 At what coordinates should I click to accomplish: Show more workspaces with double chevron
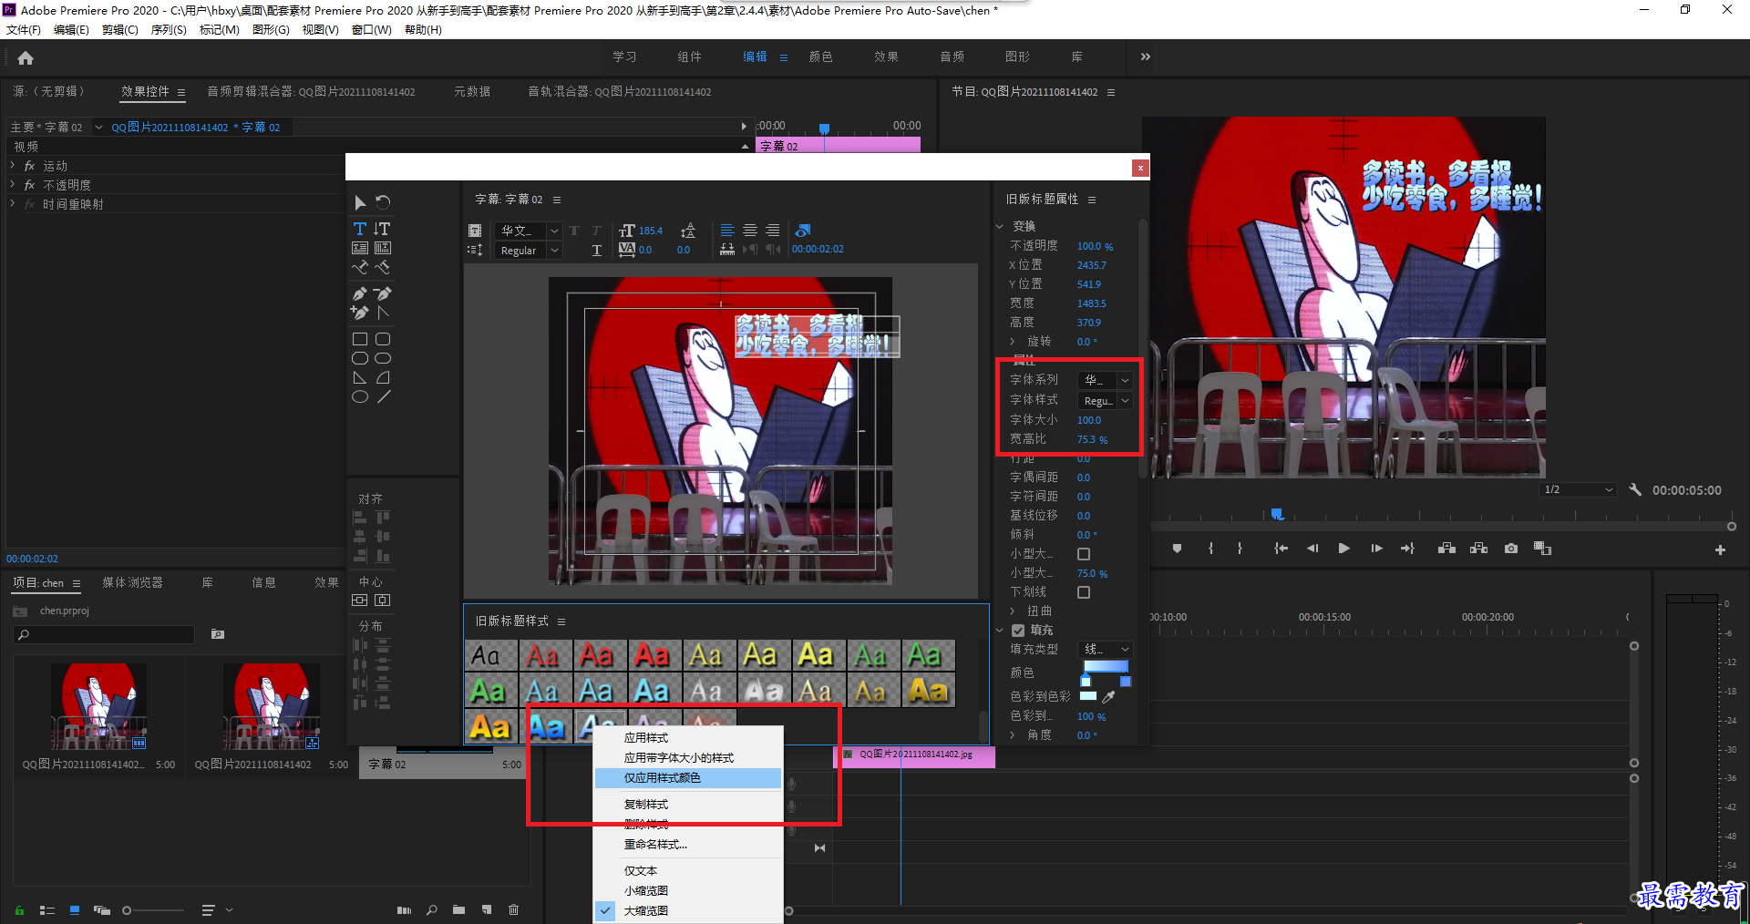click(1146, 56)
